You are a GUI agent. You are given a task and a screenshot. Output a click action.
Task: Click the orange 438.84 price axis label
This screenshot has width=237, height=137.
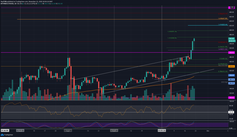231,66
